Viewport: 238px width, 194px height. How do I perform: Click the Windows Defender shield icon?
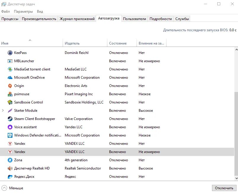[x=10, y=135]
